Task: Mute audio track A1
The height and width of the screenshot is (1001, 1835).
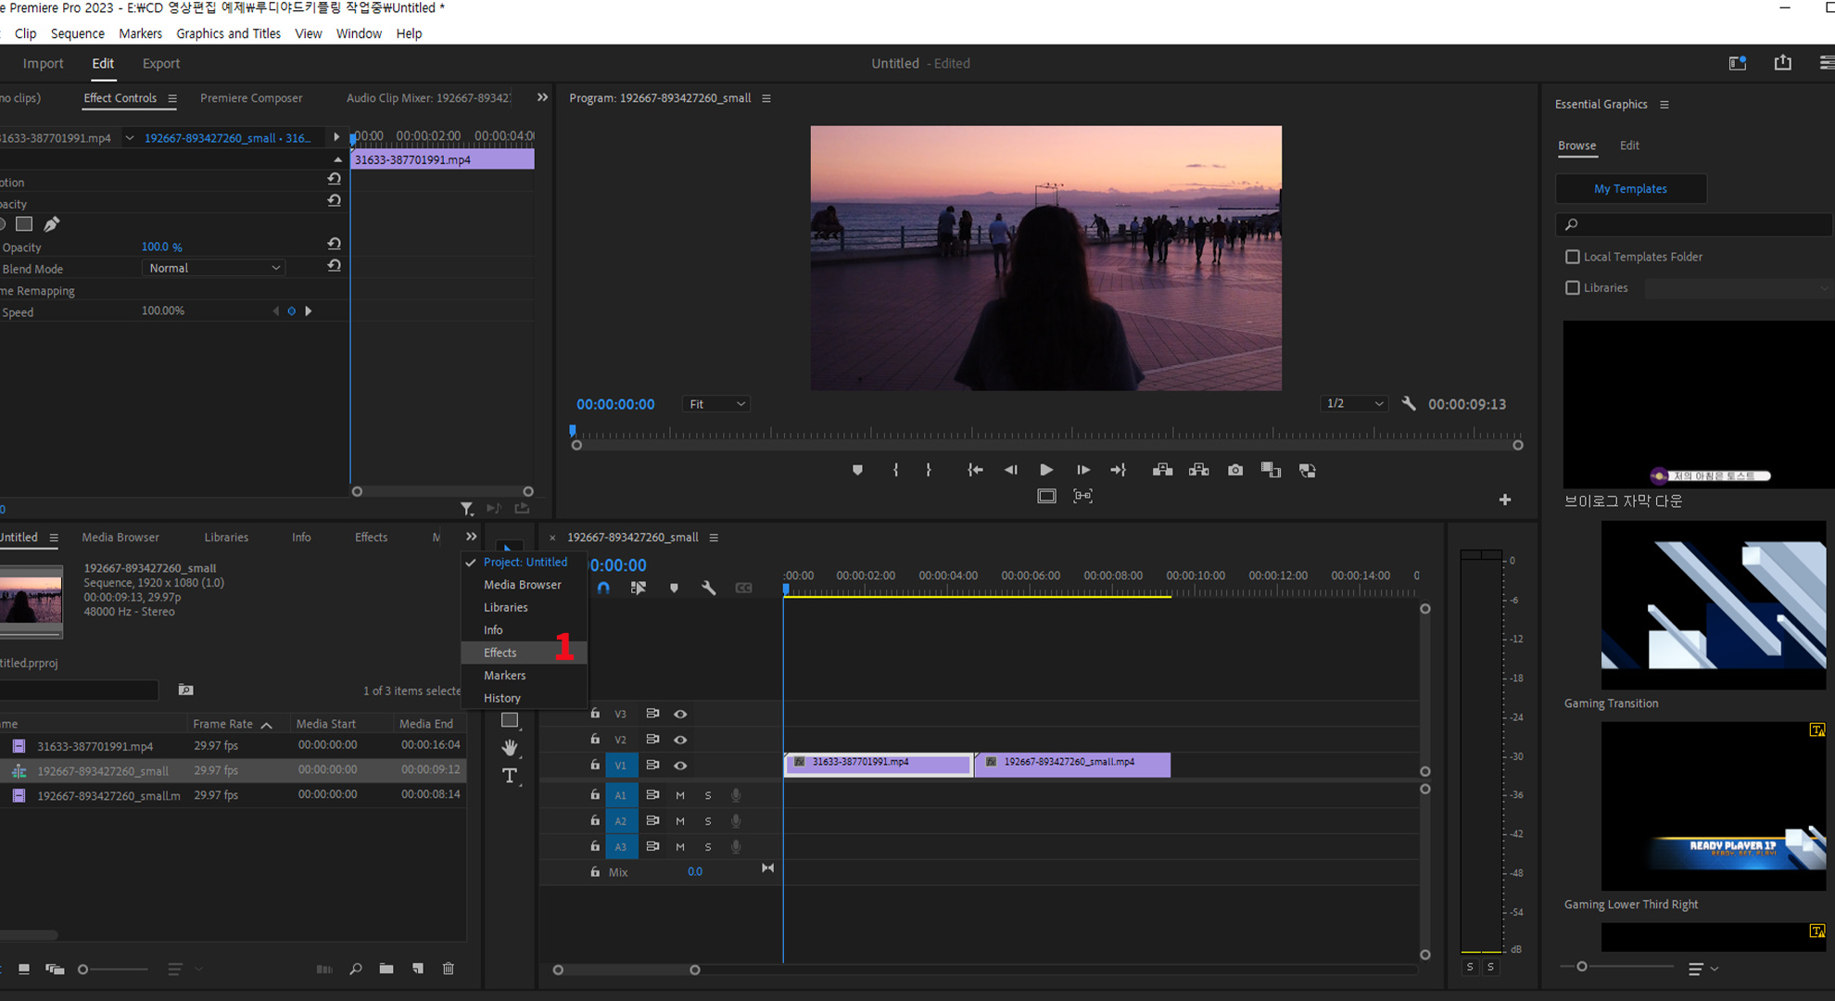Action: (x=680, y=795)
